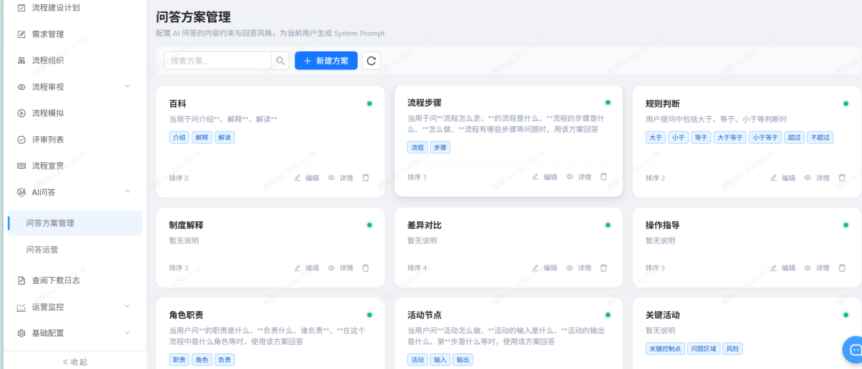Delete the 百科 scheme via trash icon
This screenshot has width=862, height=369.
click(366, 178)
